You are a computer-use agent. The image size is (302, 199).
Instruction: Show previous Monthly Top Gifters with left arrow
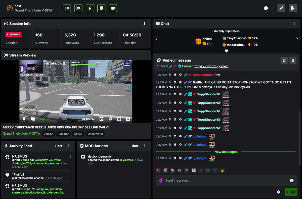tap(156, 39)
